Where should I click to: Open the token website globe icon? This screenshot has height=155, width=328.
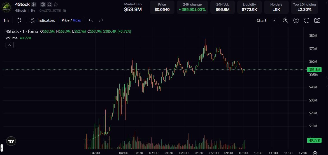point(43,4)
